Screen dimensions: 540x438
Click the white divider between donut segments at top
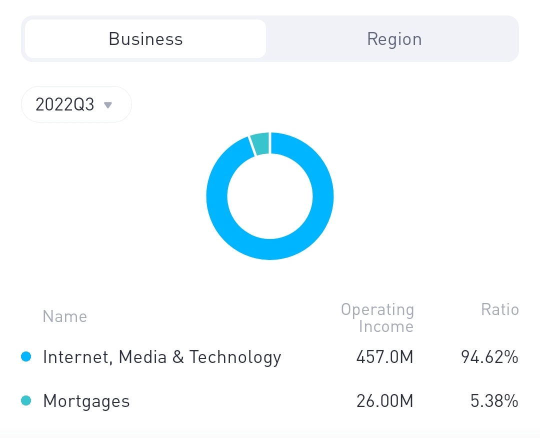point(270,142)
